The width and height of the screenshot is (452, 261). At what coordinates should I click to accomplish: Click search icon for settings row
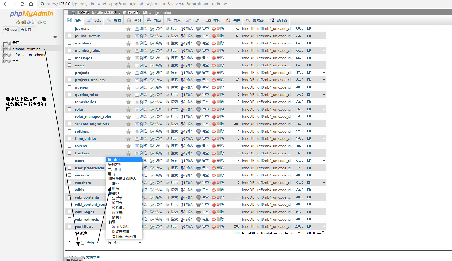(168, 131)
